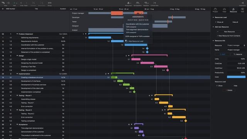Select the Designing the physical model pink bar
This screenshot has height=139, width=247.
(x=147, y=63)
